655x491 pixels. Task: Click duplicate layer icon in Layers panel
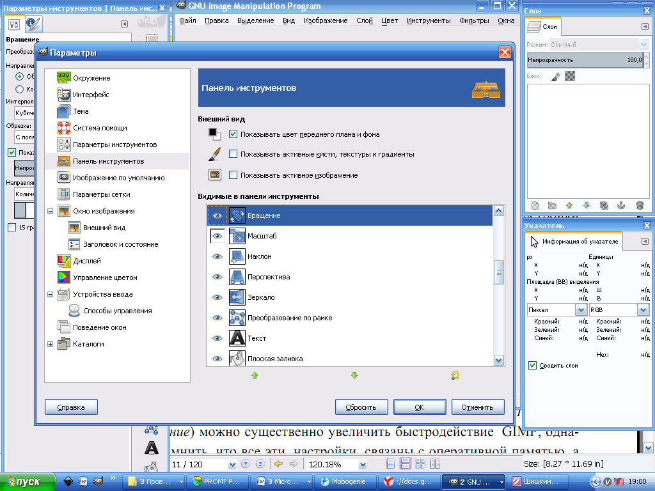(x=604, y=205)
